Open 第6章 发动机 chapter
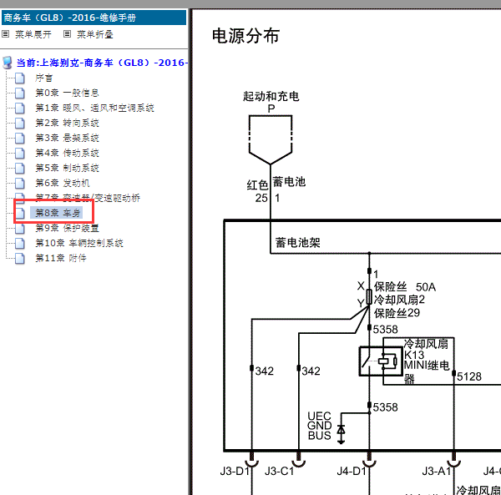 click(x=63, y=183)
